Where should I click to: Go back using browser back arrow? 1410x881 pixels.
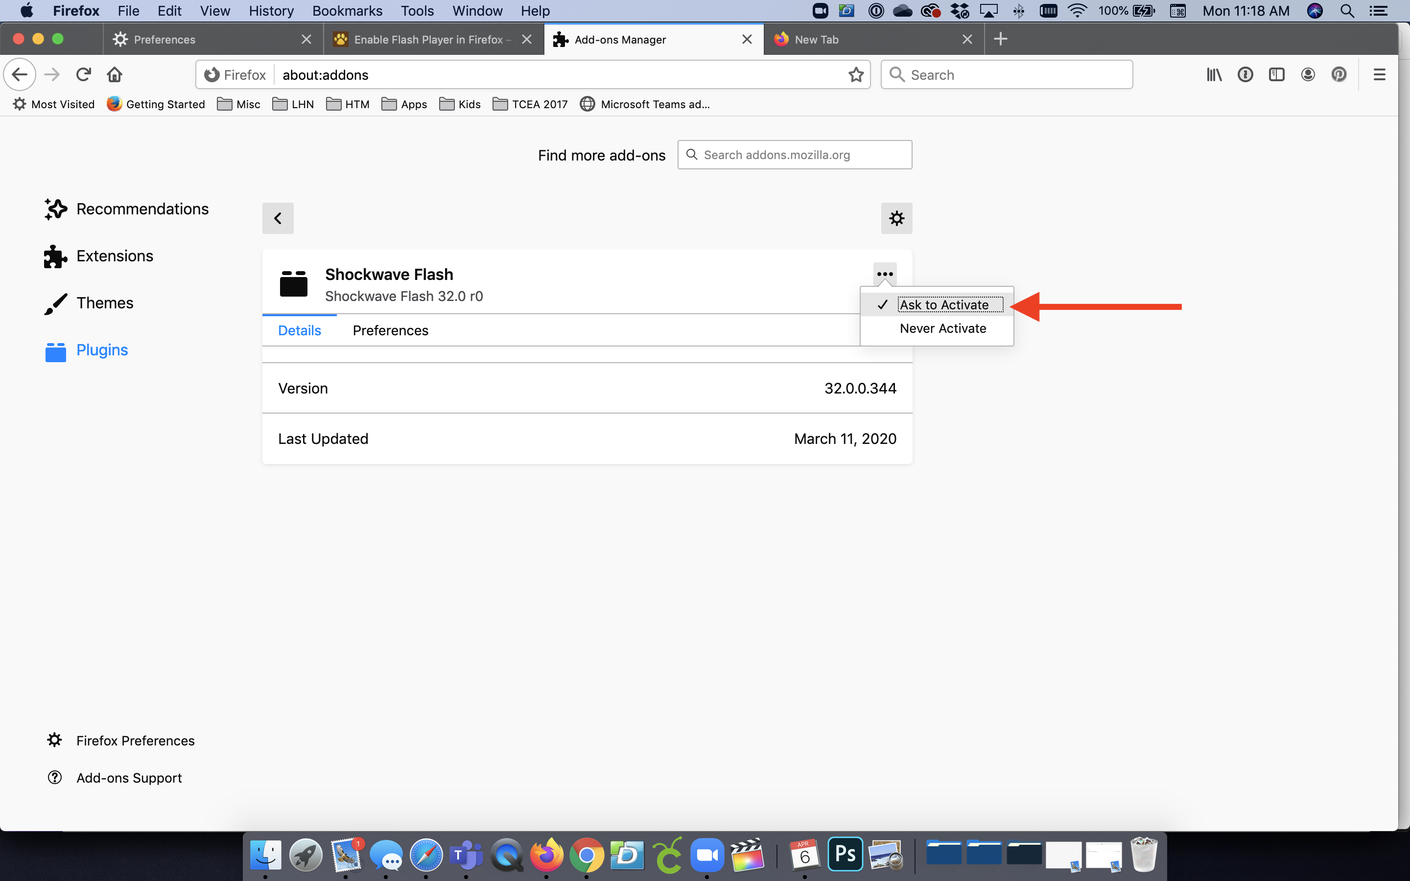click(x=20, y=74)
